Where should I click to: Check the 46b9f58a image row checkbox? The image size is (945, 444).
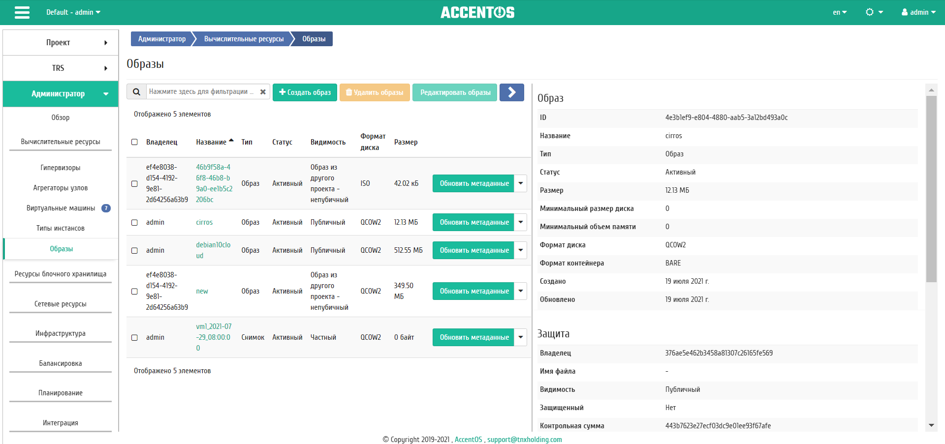134,183
